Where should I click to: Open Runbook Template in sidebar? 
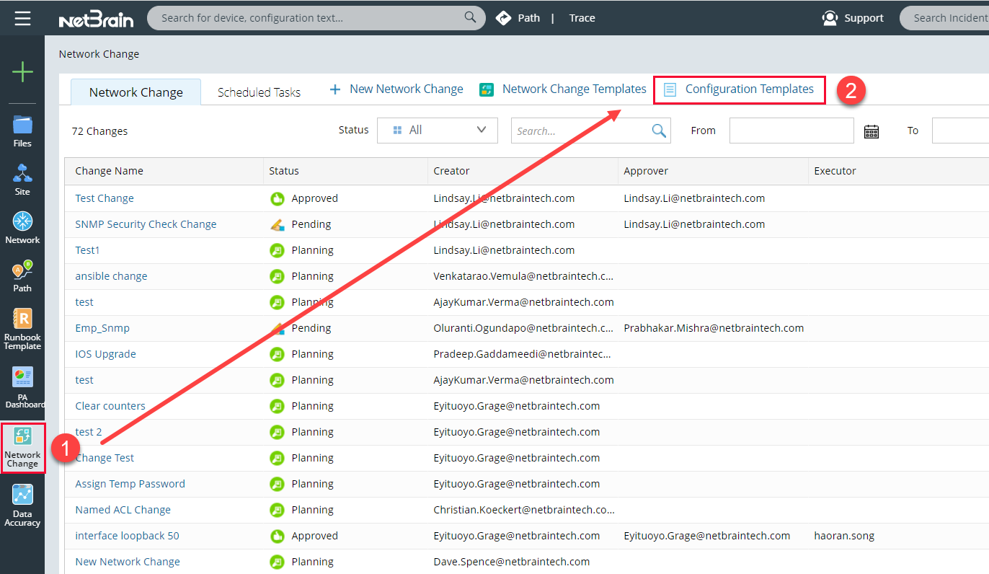(x=22, y=329)
